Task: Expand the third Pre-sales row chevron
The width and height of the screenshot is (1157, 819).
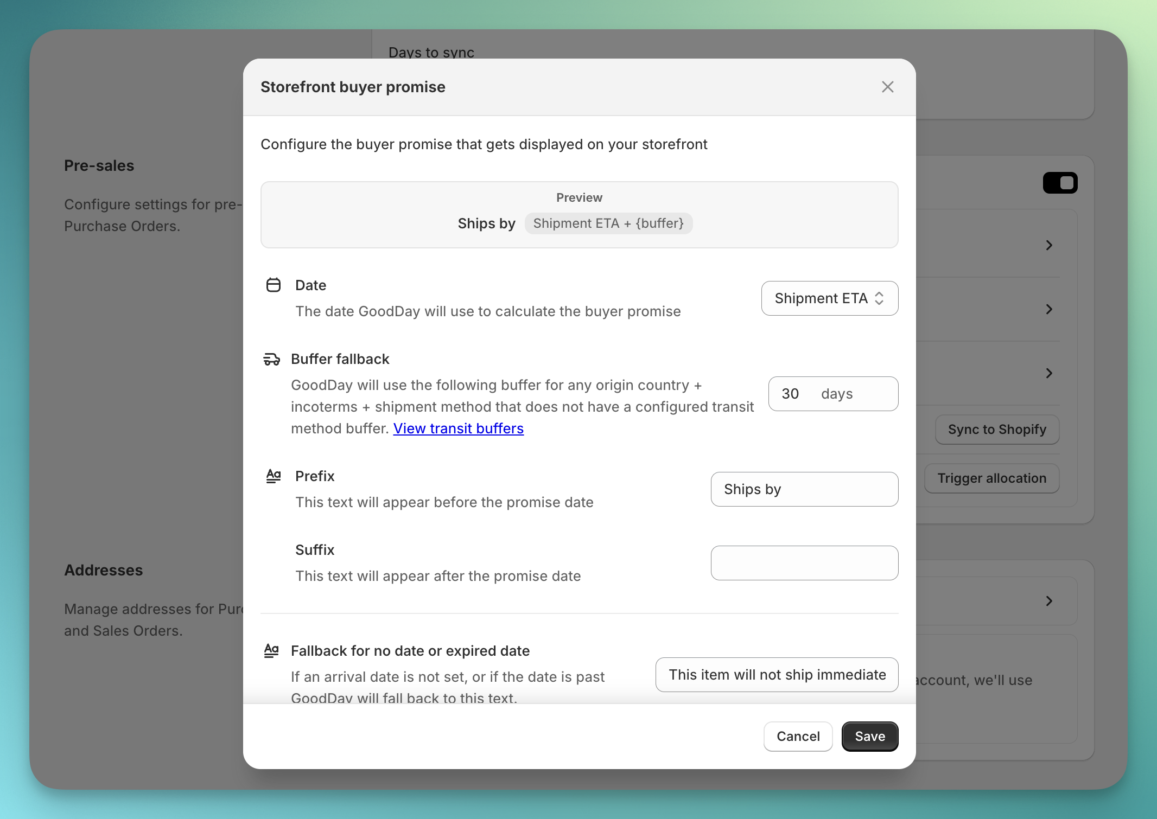Action: pos(1049,373)
